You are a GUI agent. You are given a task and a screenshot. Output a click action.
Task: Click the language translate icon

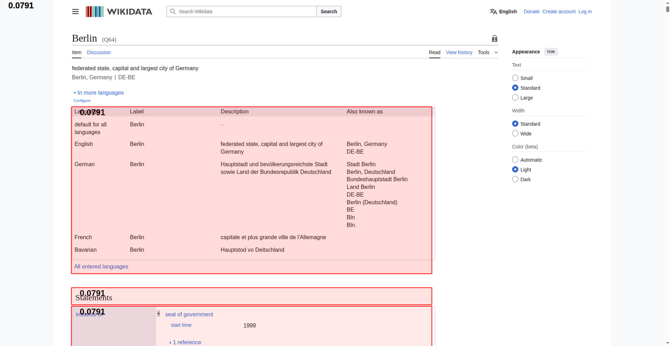pyautogui.click(x=493, y=12)
